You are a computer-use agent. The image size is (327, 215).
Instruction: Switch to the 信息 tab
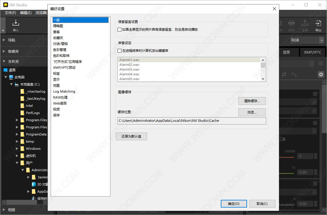pyautogui.click(x=288, y=52)
